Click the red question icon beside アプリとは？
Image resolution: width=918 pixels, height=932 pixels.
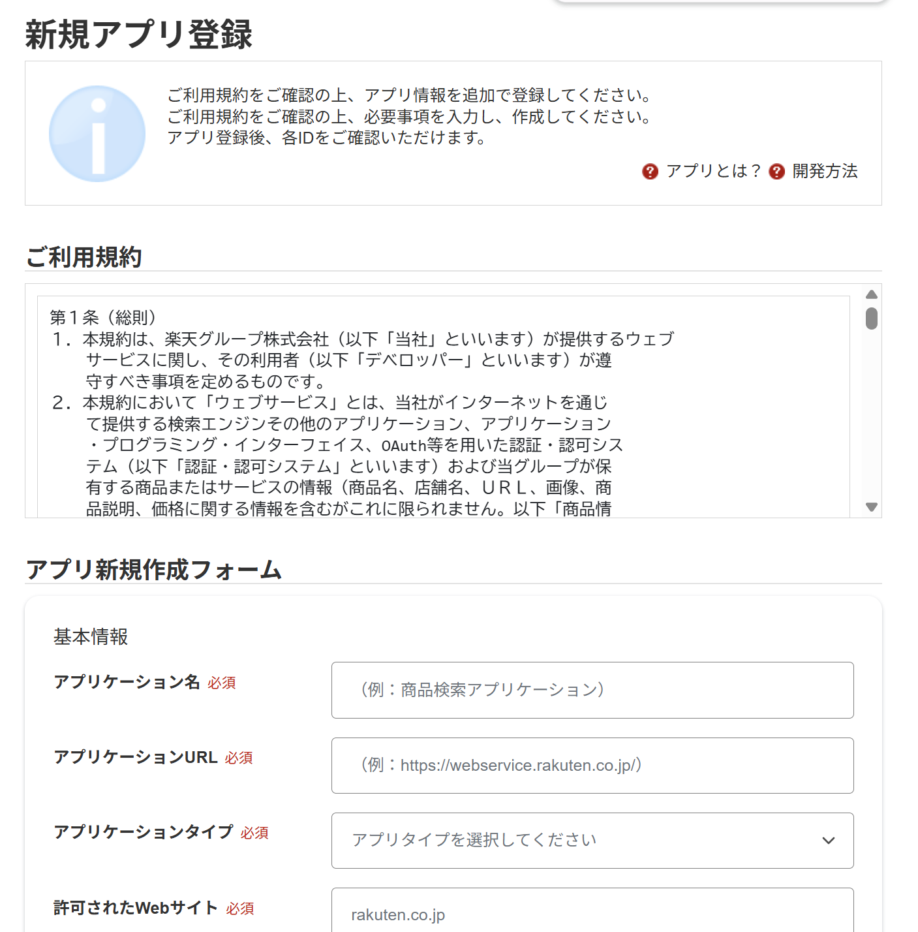[650, 171]
